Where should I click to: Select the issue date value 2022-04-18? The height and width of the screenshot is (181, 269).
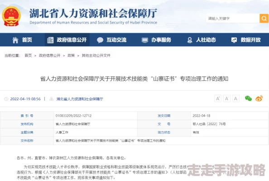point(202,116)
